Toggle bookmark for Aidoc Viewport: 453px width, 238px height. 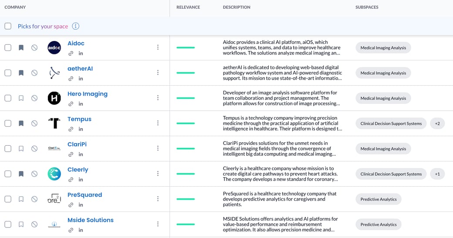click(21, 47)
